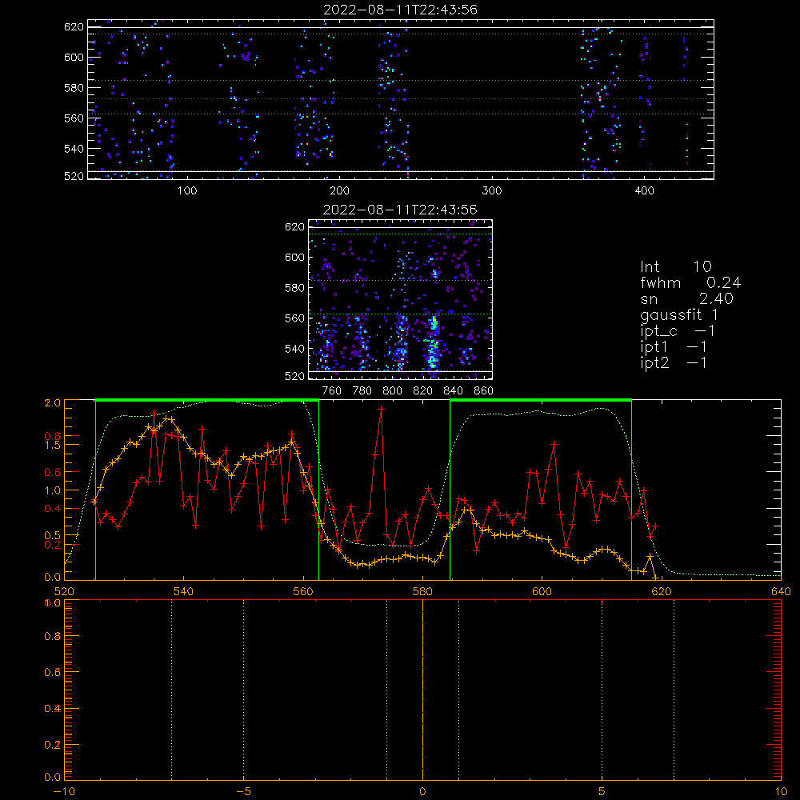Click the timestamp title above the small zoomed spectrogram

tap(400, 210)
